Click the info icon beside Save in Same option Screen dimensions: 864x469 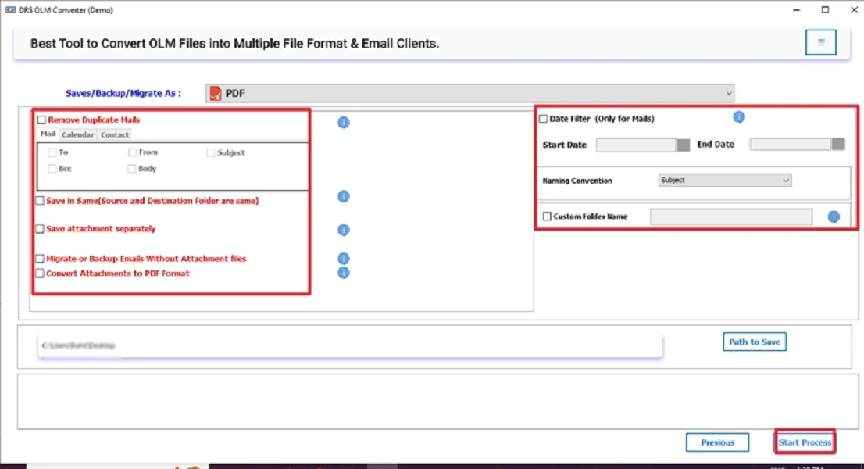[343, 196]
